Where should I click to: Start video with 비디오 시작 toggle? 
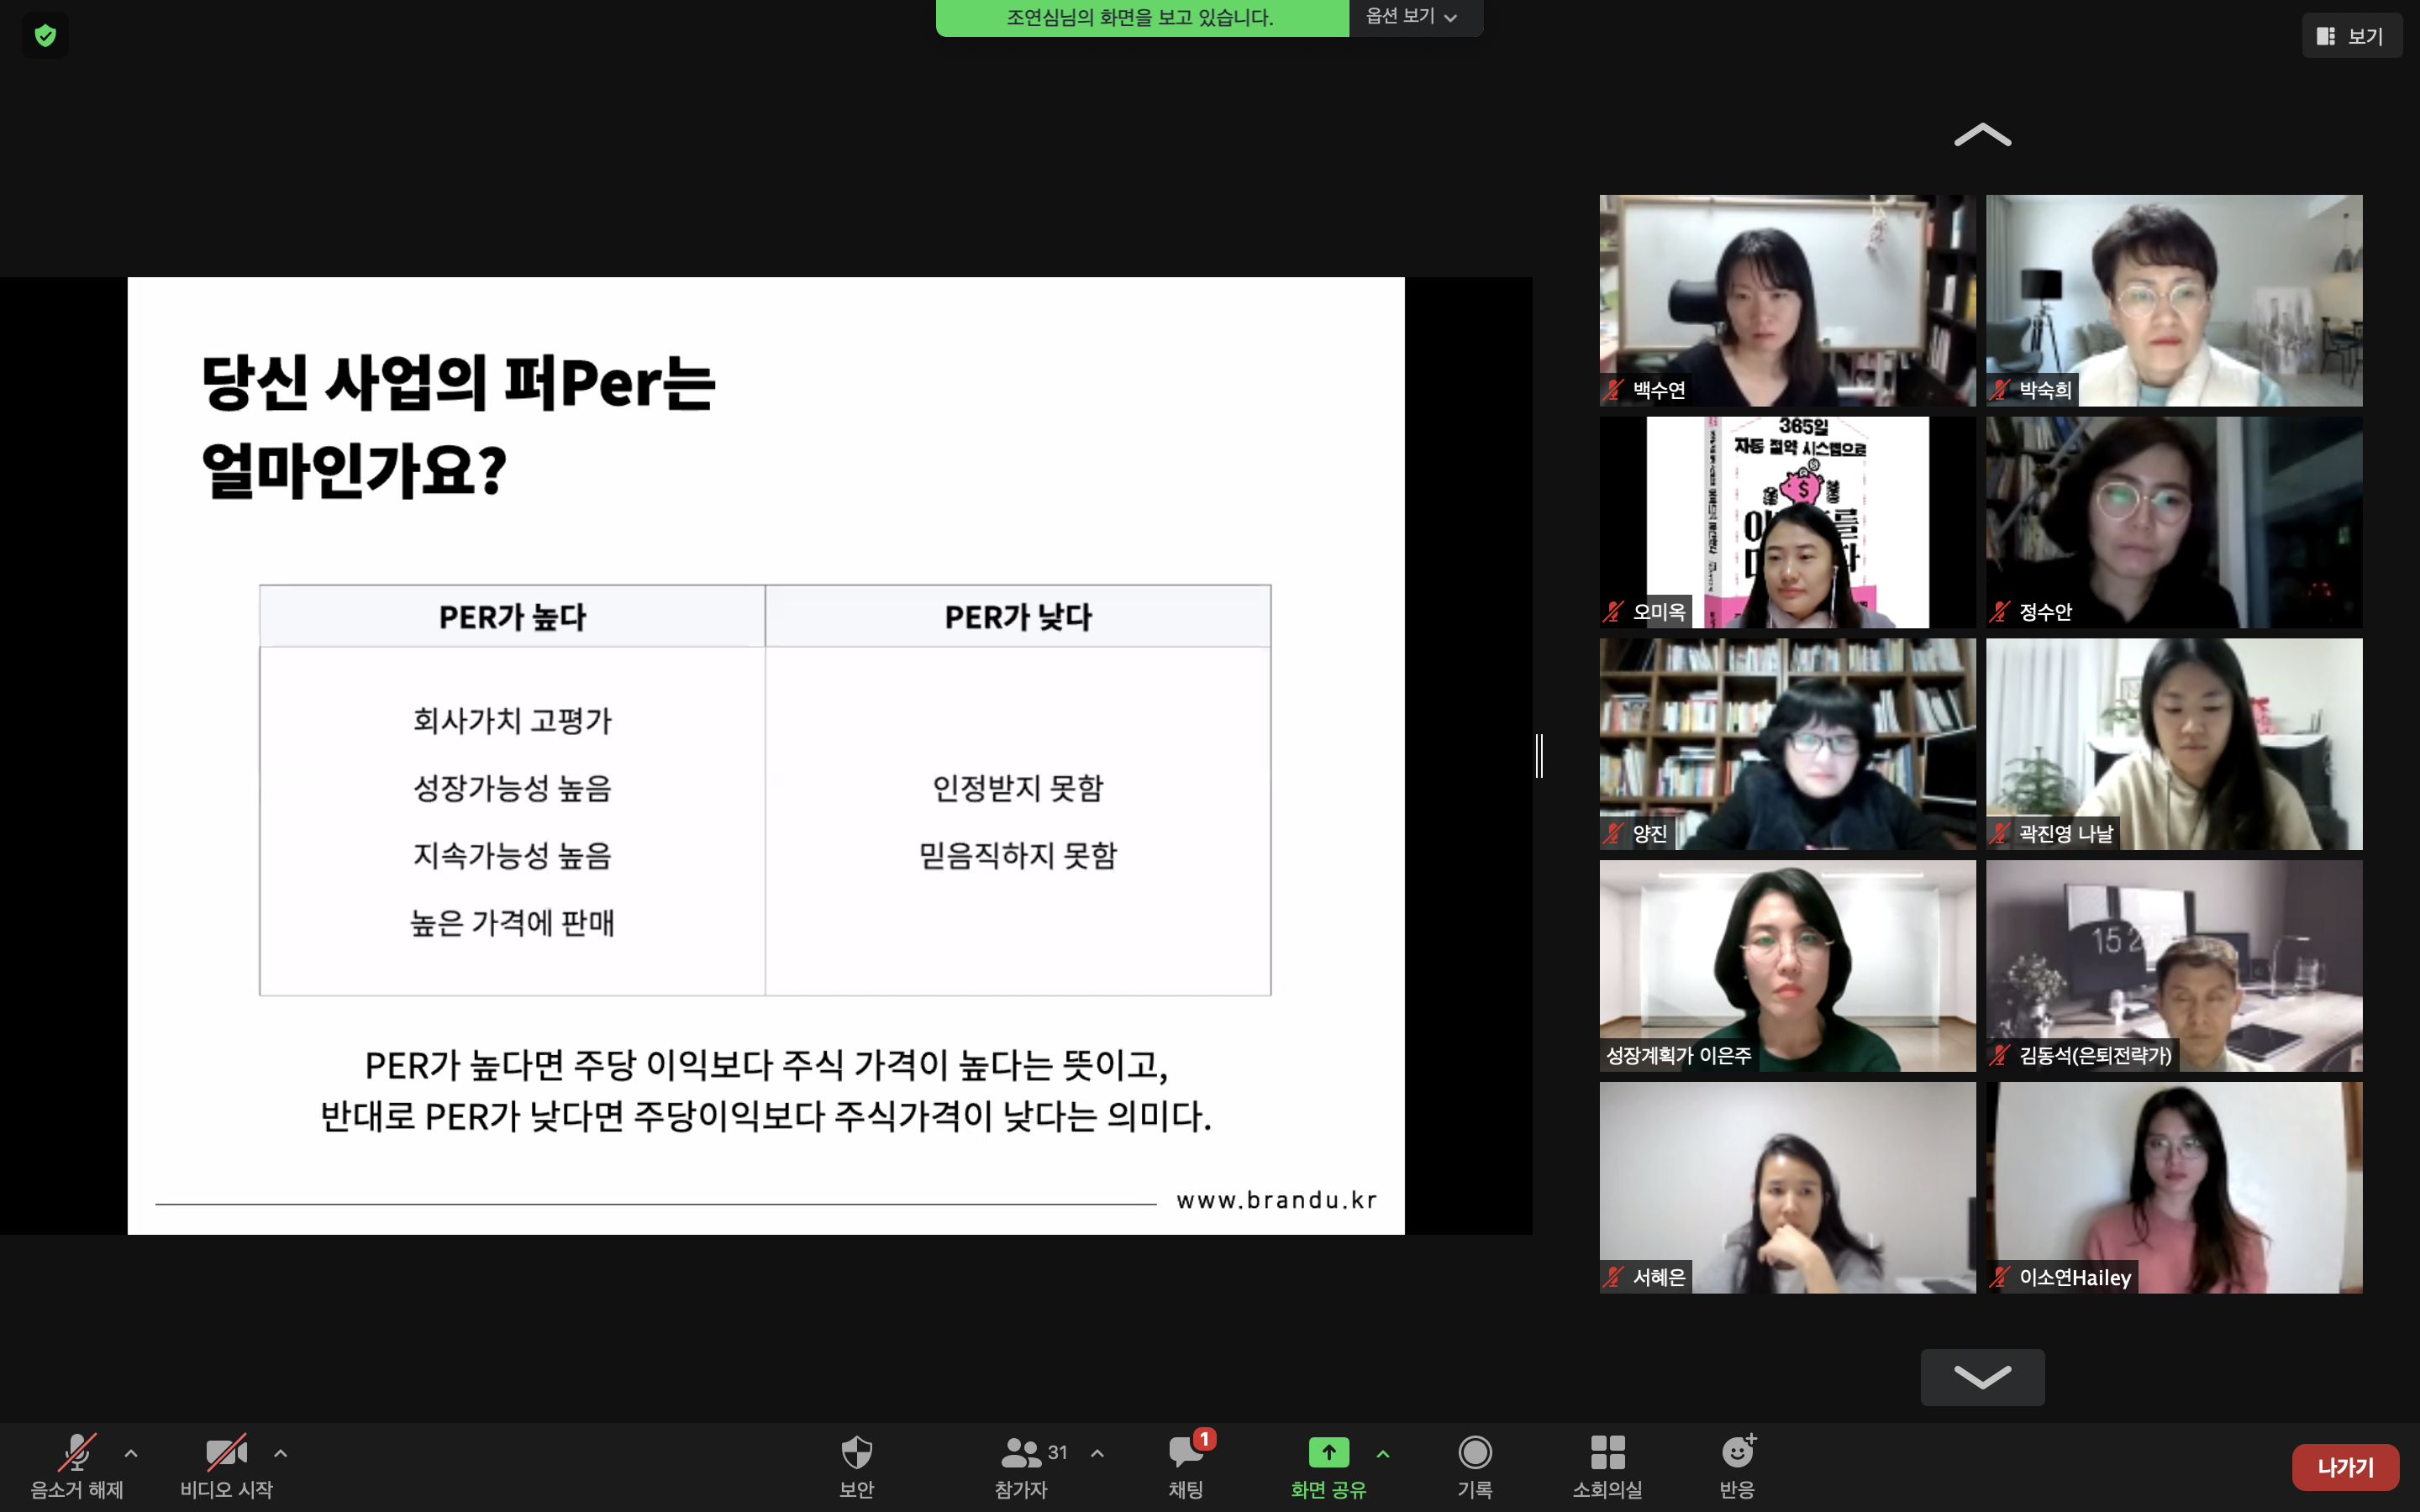pos(226,1453)
